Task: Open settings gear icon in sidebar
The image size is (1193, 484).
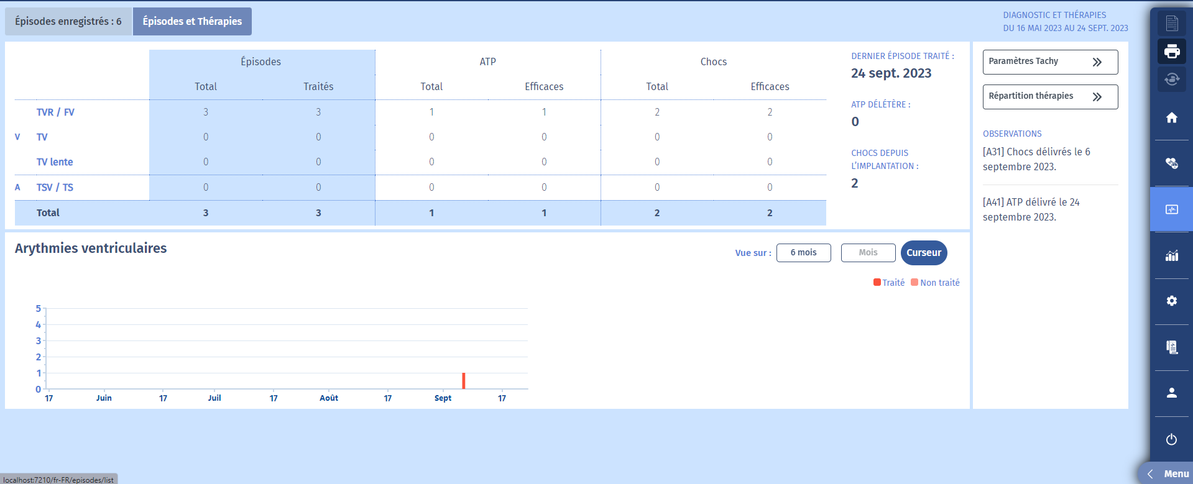Action: point(1171,301)
